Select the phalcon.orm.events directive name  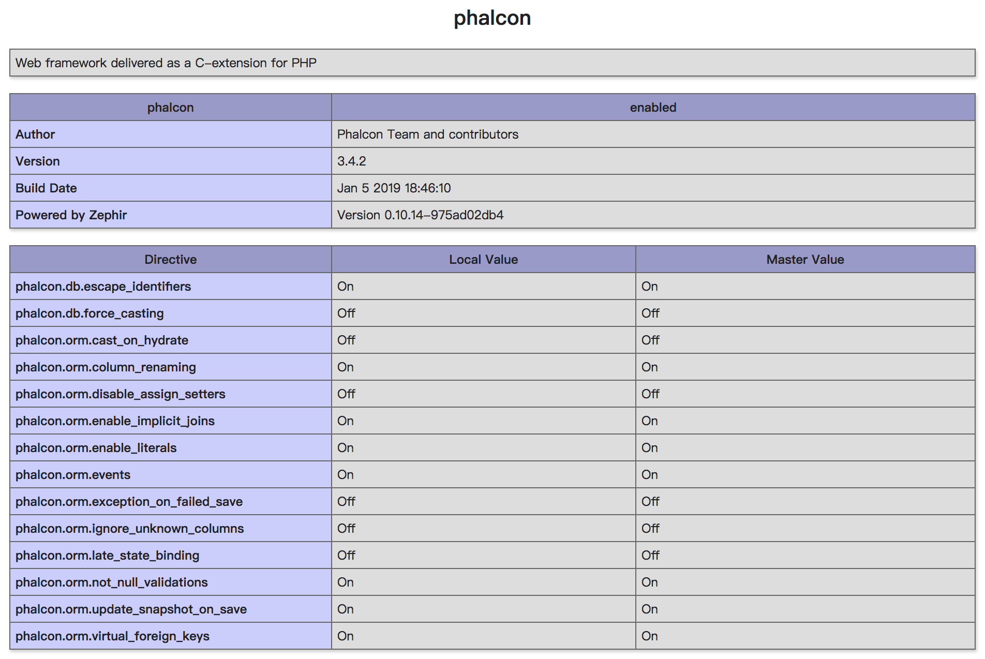73,475
